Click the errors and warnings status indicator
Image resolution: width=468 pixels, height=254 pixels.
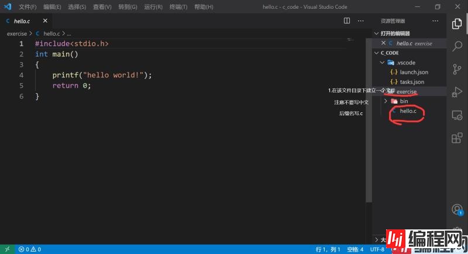click(29, 249)
